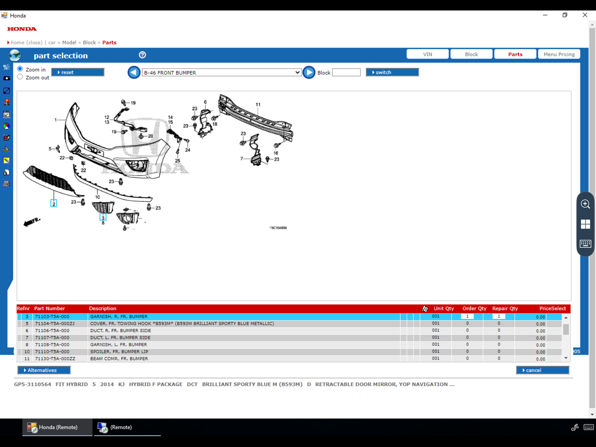Click the Windows grid icon on right panel
The height and width of the screenshot is (447, 596).
[x=585, y=224]
